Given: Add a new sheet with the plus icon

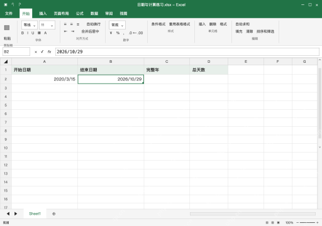Looking at the screenshot, I should (54, 214).
